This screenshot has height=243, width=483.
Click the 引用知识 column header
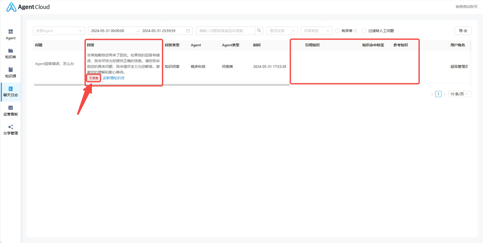tap(312, 45)
